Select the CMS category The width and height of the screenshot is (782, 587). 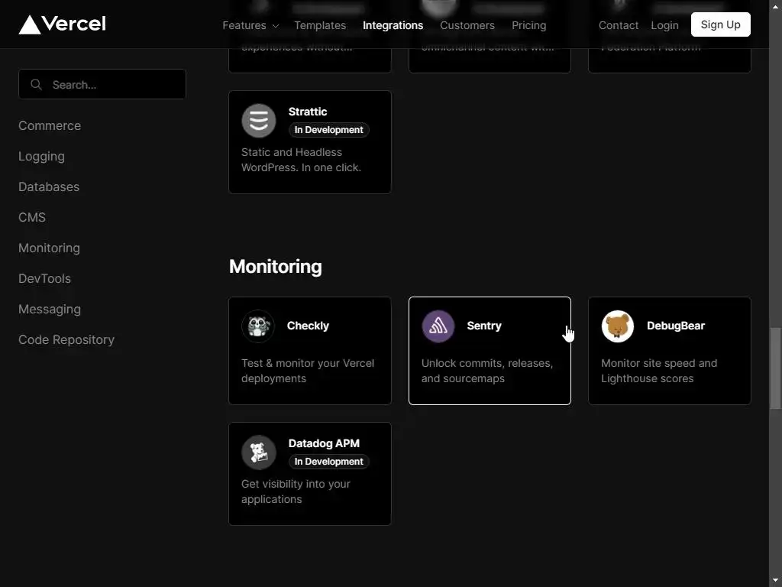32,217
